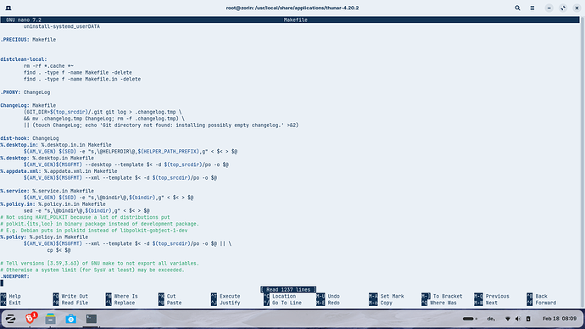The width and height of the screenshot is (585, 329).
Task: Open the power mode indicator in tray
Action: pos(470,319)
